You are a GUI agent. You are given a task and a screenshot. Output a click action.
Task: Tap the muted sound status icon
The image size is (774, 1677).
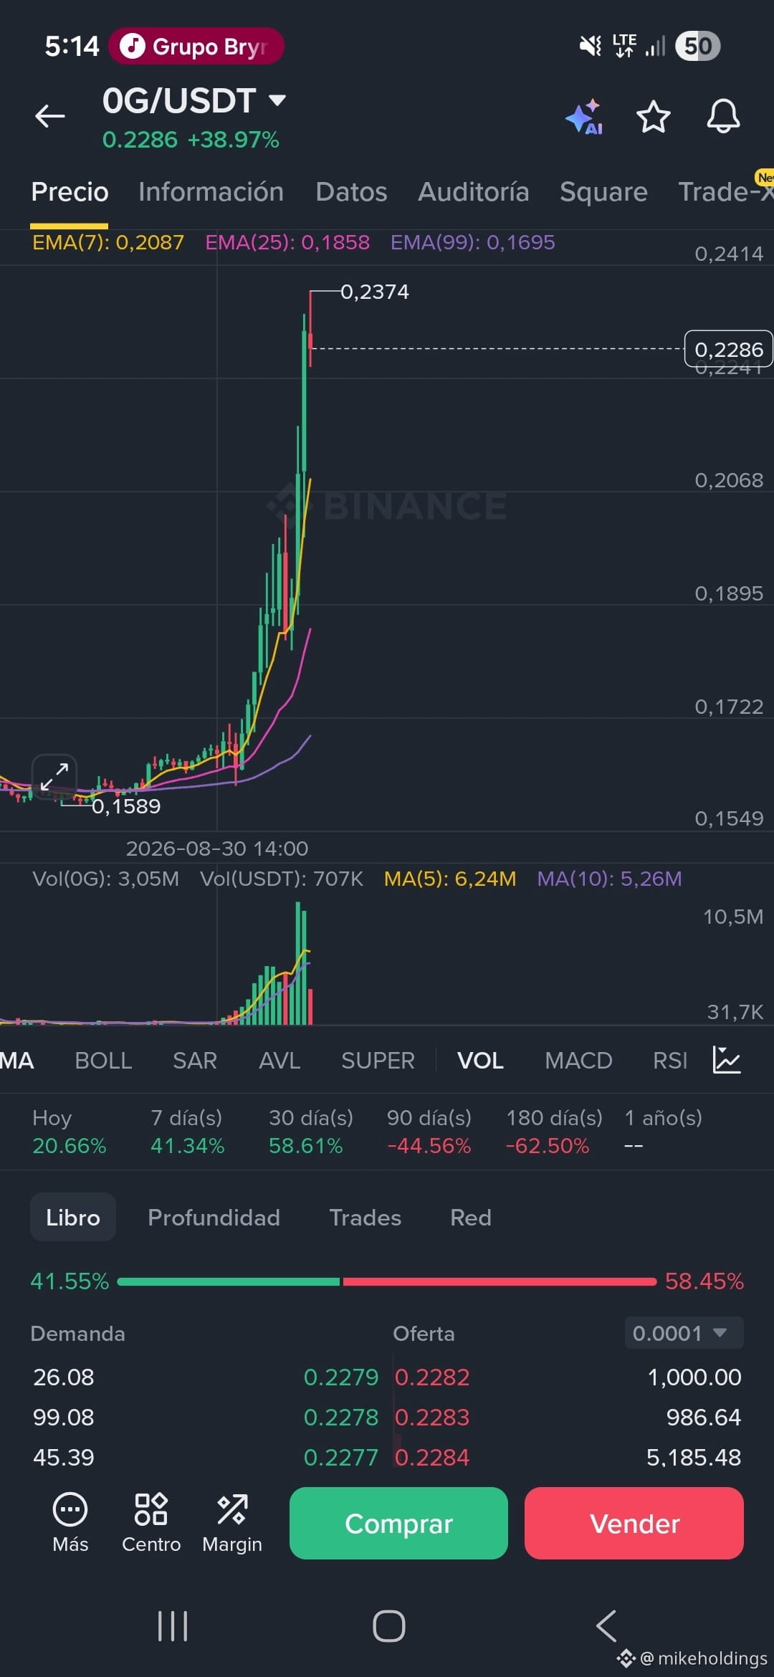pyautogui.click(x=591, y=47)
